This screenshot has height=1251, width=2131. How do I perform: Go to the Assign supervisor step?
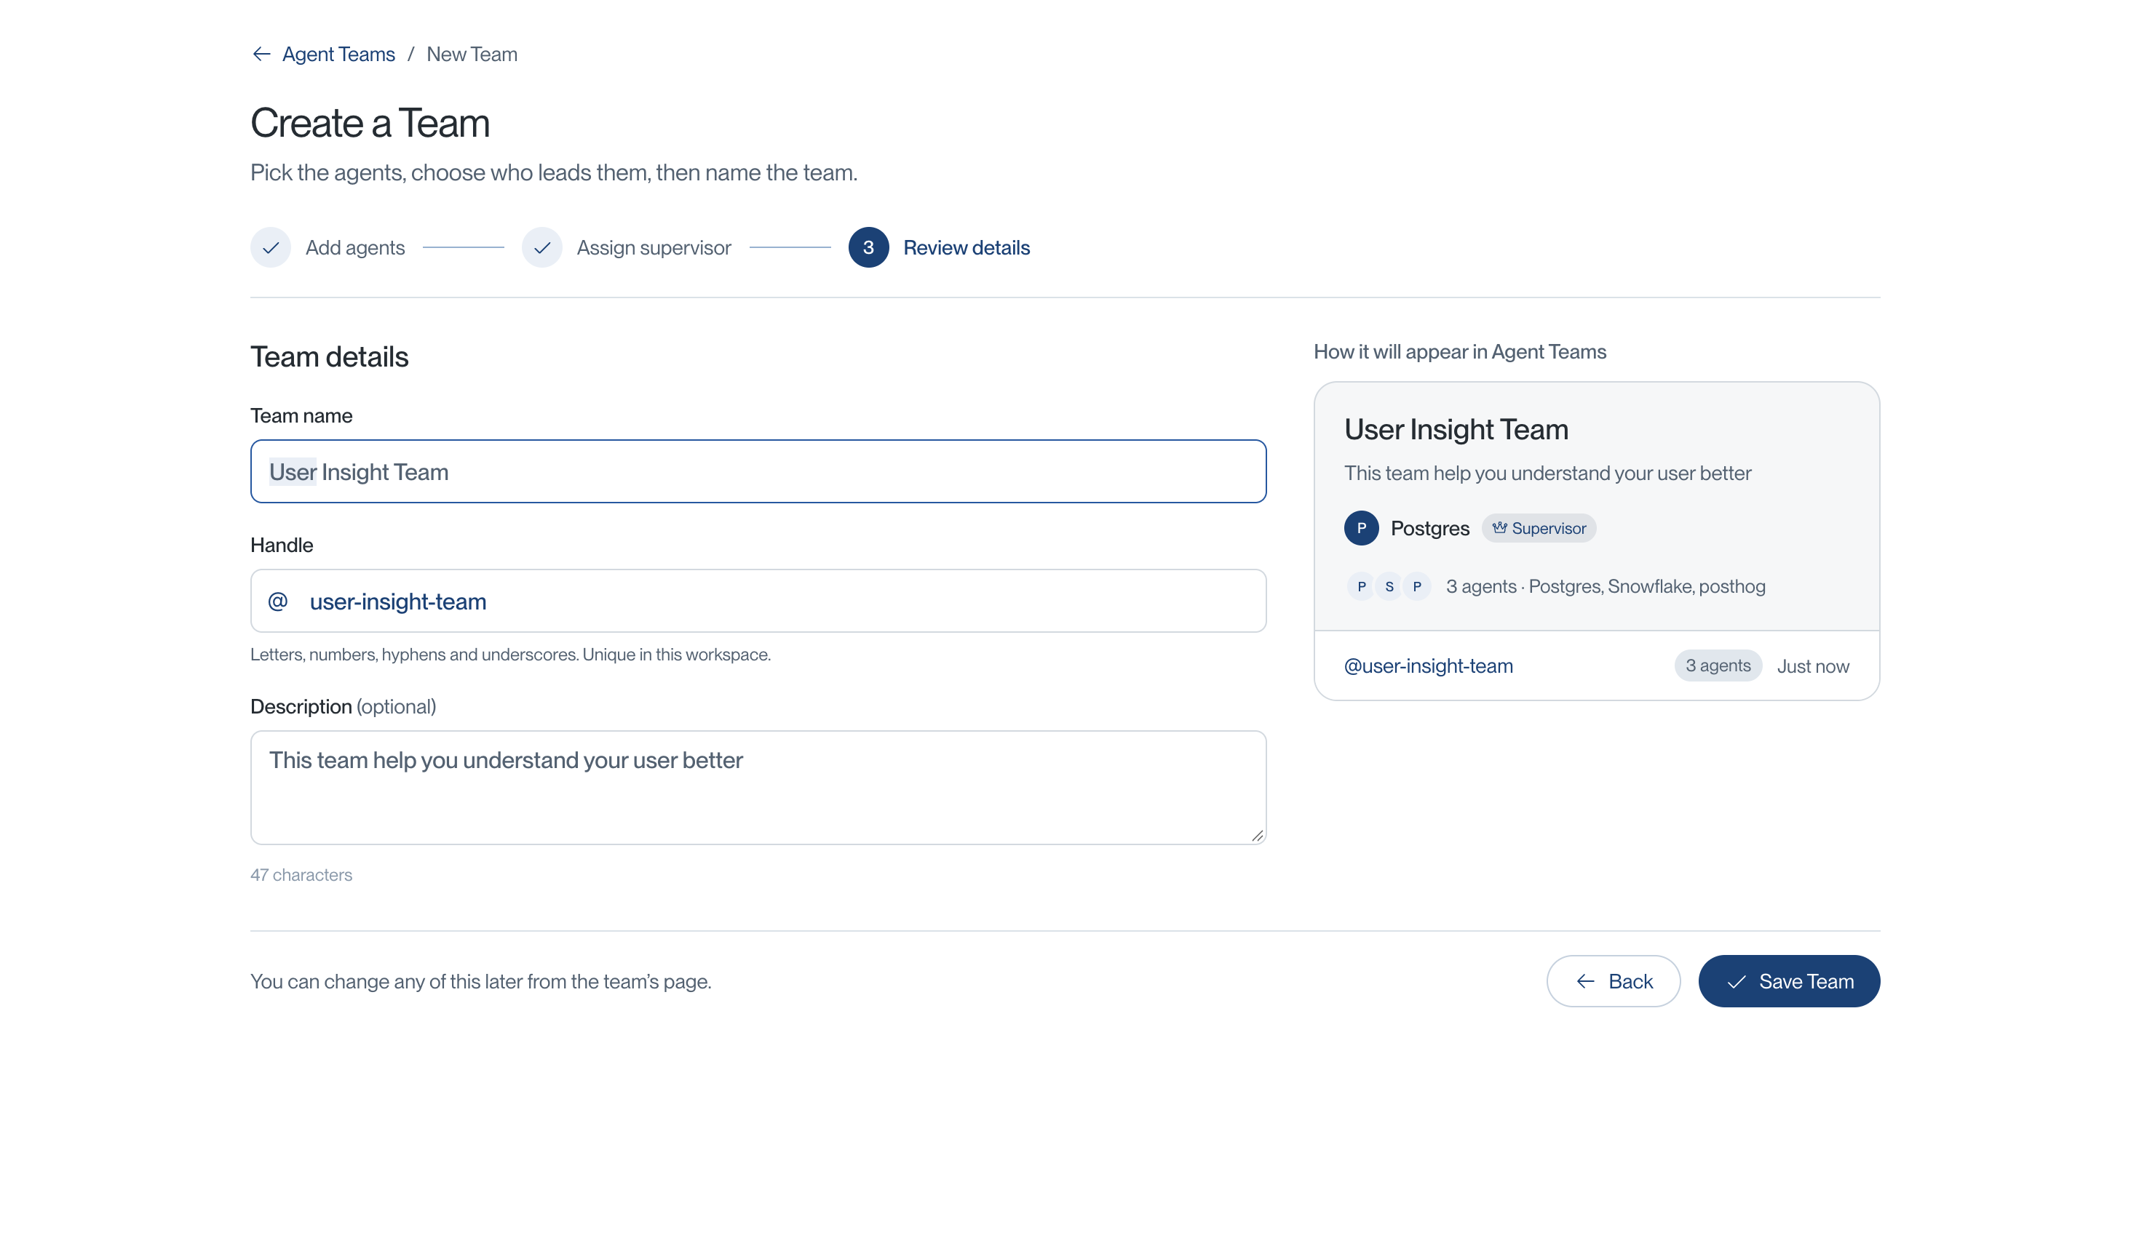[654, 248]
